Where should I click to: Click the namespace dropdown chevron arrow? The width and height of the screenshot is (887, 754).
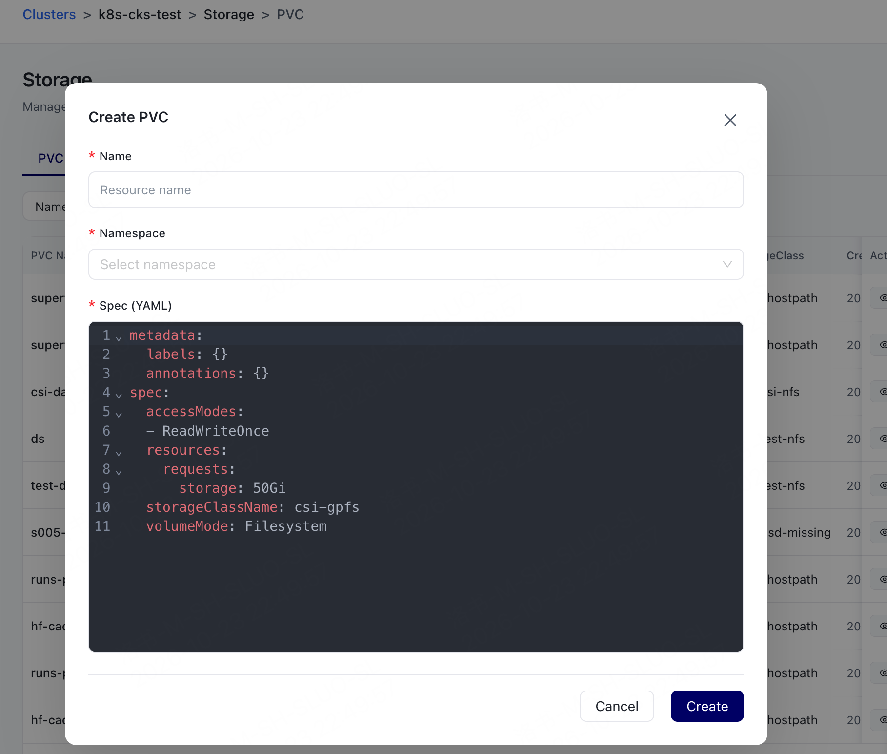727,264
